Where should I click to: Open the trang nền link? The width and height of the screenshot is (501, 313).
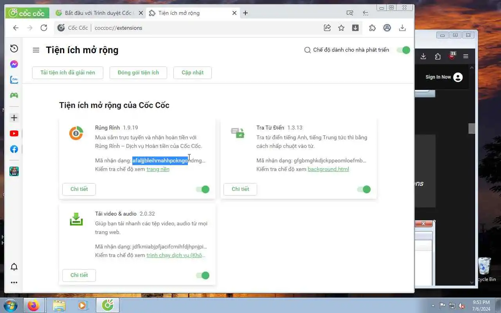pyautogui.click(x=158, y=169)
